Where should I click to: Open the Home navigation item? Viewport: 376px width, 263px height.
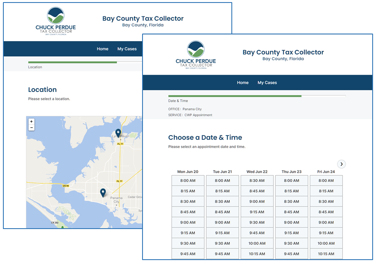243,83
